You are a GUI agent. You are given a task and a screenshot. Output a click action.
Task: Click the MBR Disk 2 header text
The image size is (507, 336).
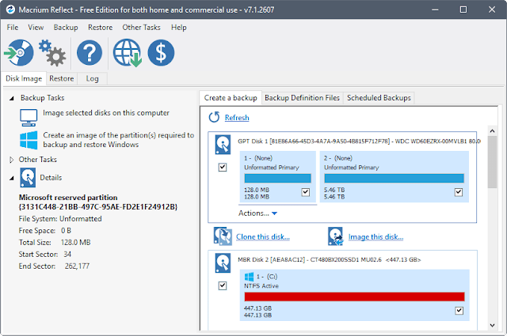[x=330, y=259]
